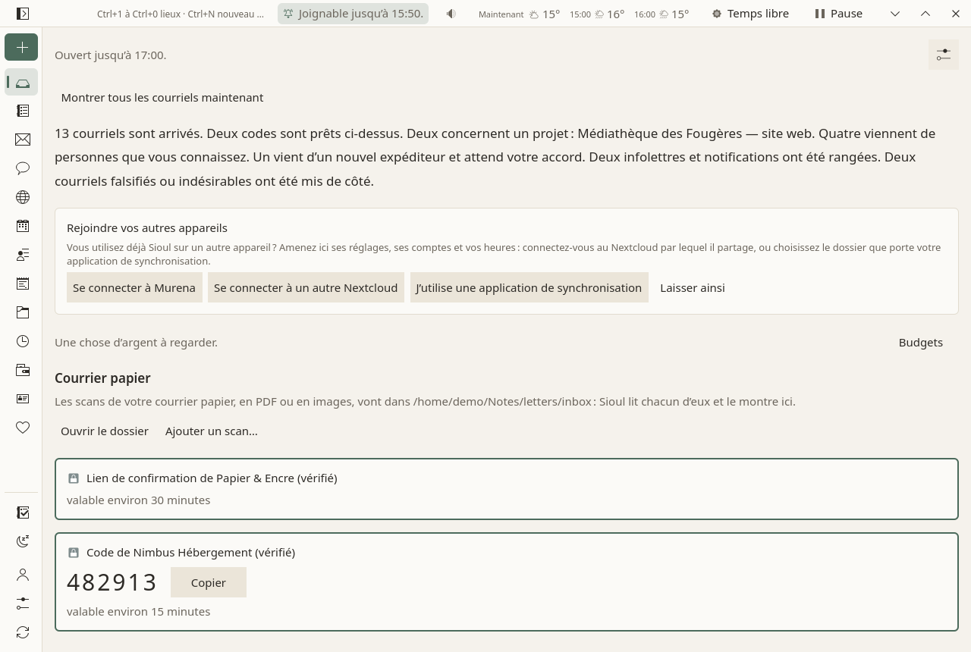This screenshot has height=652, width=971.
Task: Open the Papier & Encre confirmation link card
Action: [507, 489]
